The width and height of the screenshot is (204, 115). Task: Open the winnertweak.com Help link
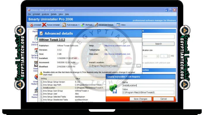click(117, 46)
